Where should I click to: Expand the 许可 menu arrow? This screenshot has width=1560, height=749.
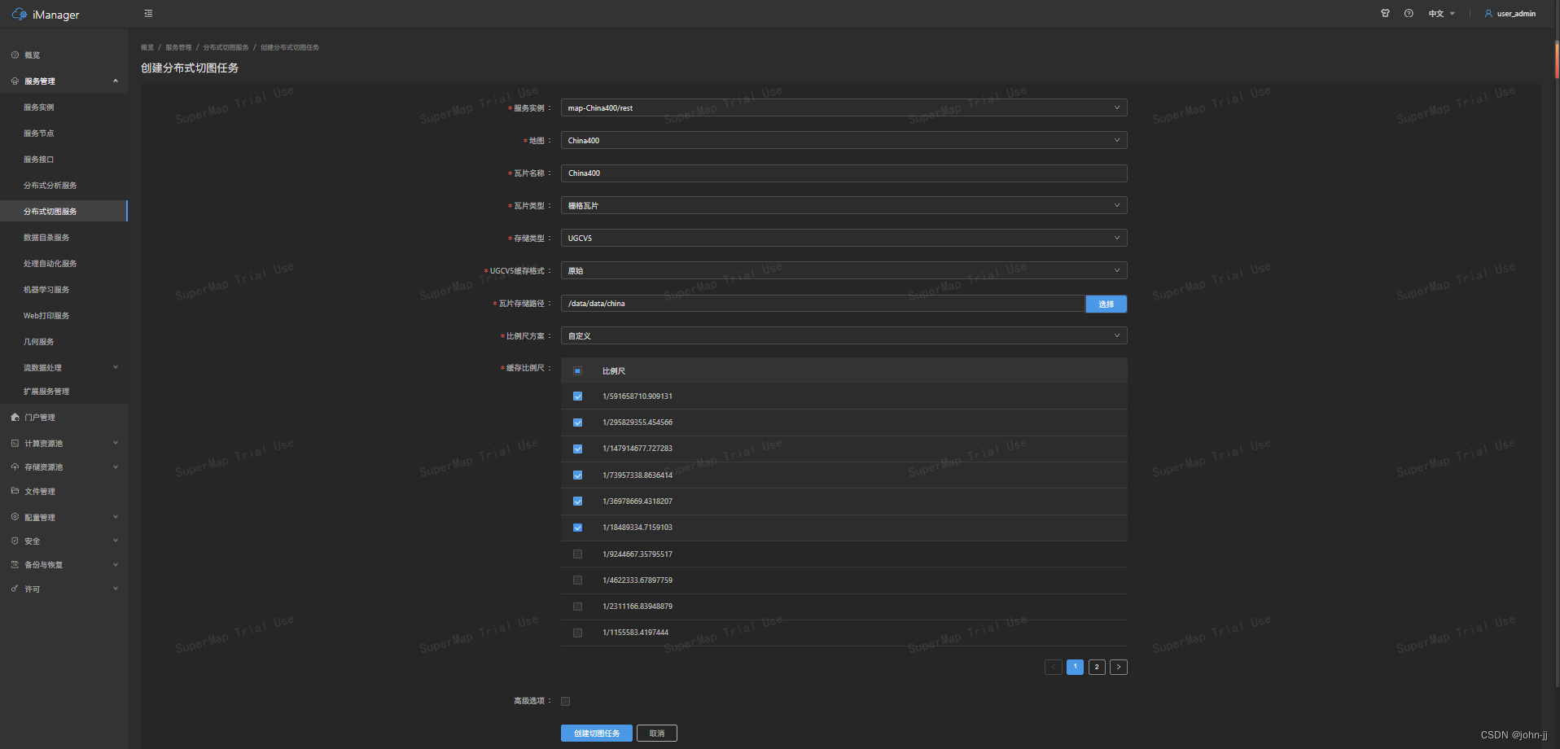116,589
